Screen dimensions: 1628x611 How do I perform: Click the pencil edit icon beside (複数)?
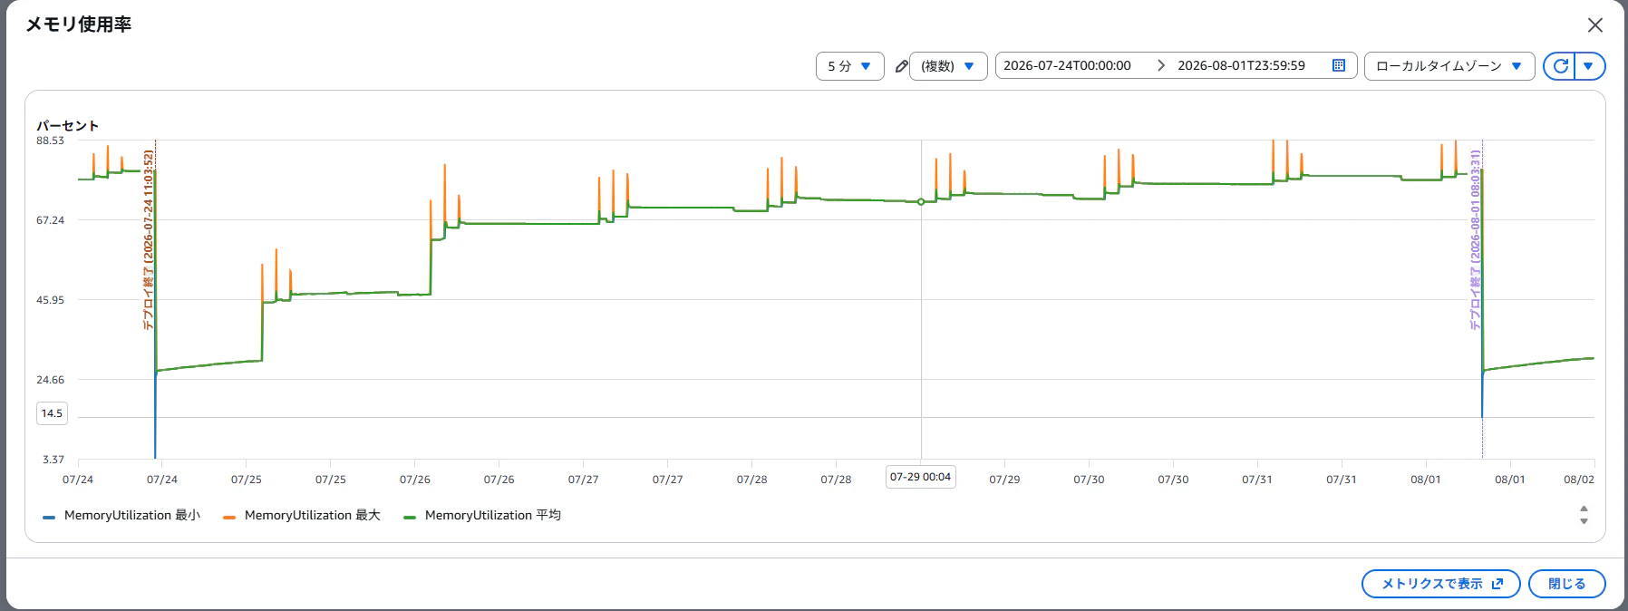(x=901, y=66)
